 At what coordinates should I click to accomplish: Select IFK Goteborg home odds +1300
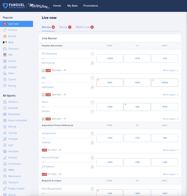pos(110,58)
